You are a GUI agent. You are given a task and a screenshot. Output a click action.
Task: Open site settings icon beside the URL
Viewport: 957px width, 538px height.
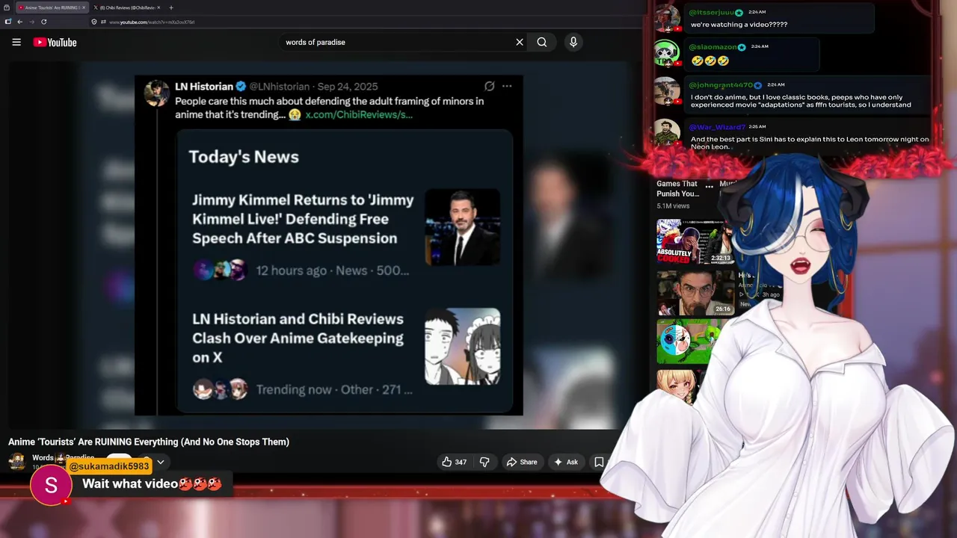pos(104,22)
